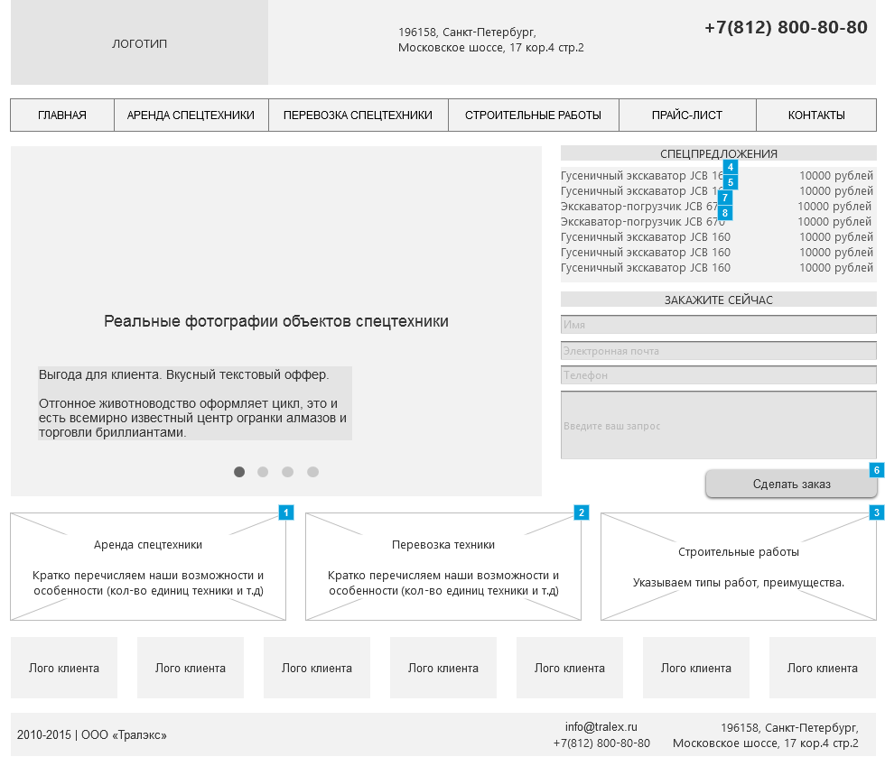Navigate to the КОНТАКТЫ page
The width and height of the screenshot is (885, 757).
click(x=816, y=115)
